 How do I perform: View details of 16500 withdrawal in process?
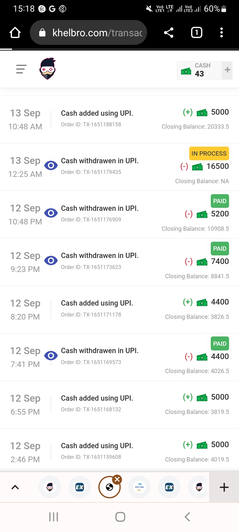pos(51,165)
